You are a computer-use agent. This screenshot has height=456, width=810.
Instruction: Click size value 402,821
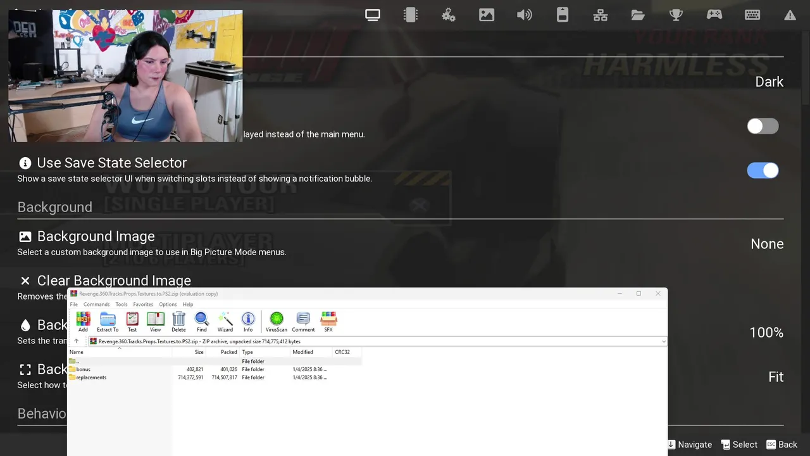[x=195, y=369]
